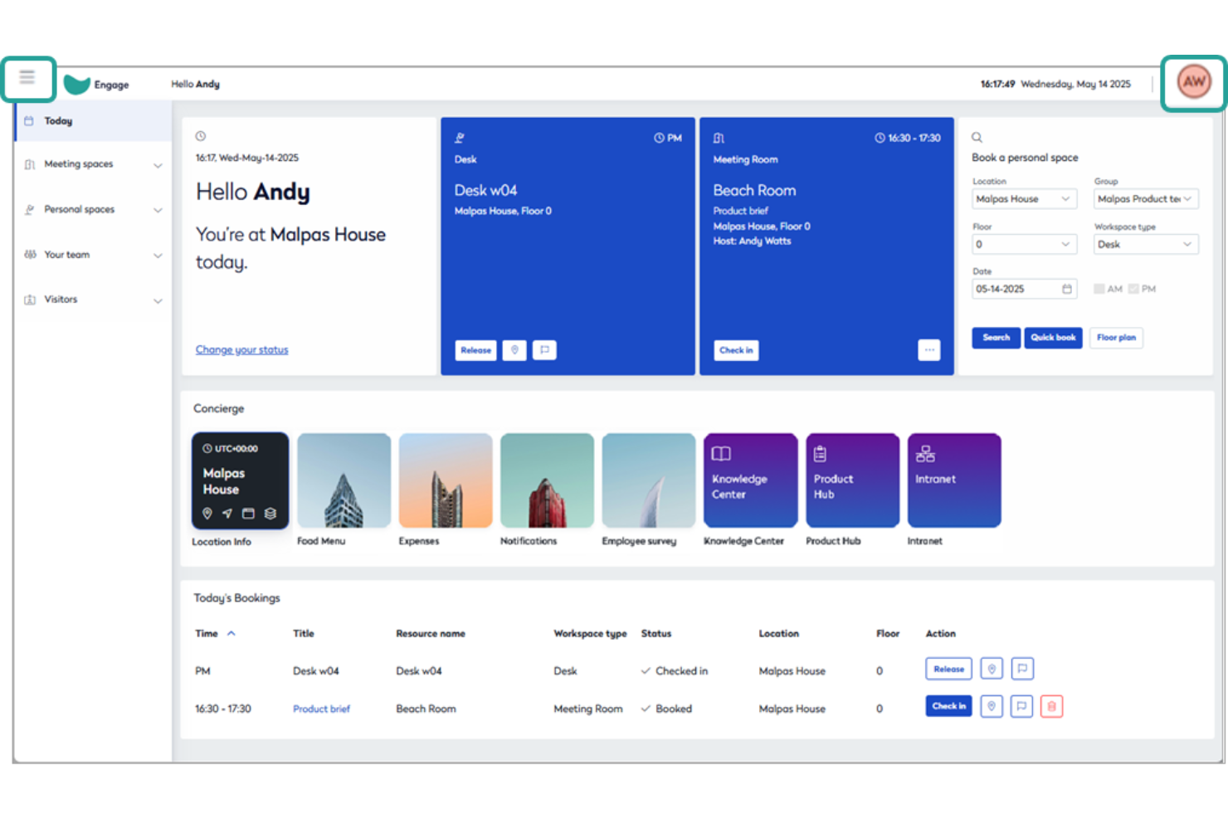The width and height of the screenshot is (1228, 819).
Task: Click the Title column header
Action: coord(304,634)
